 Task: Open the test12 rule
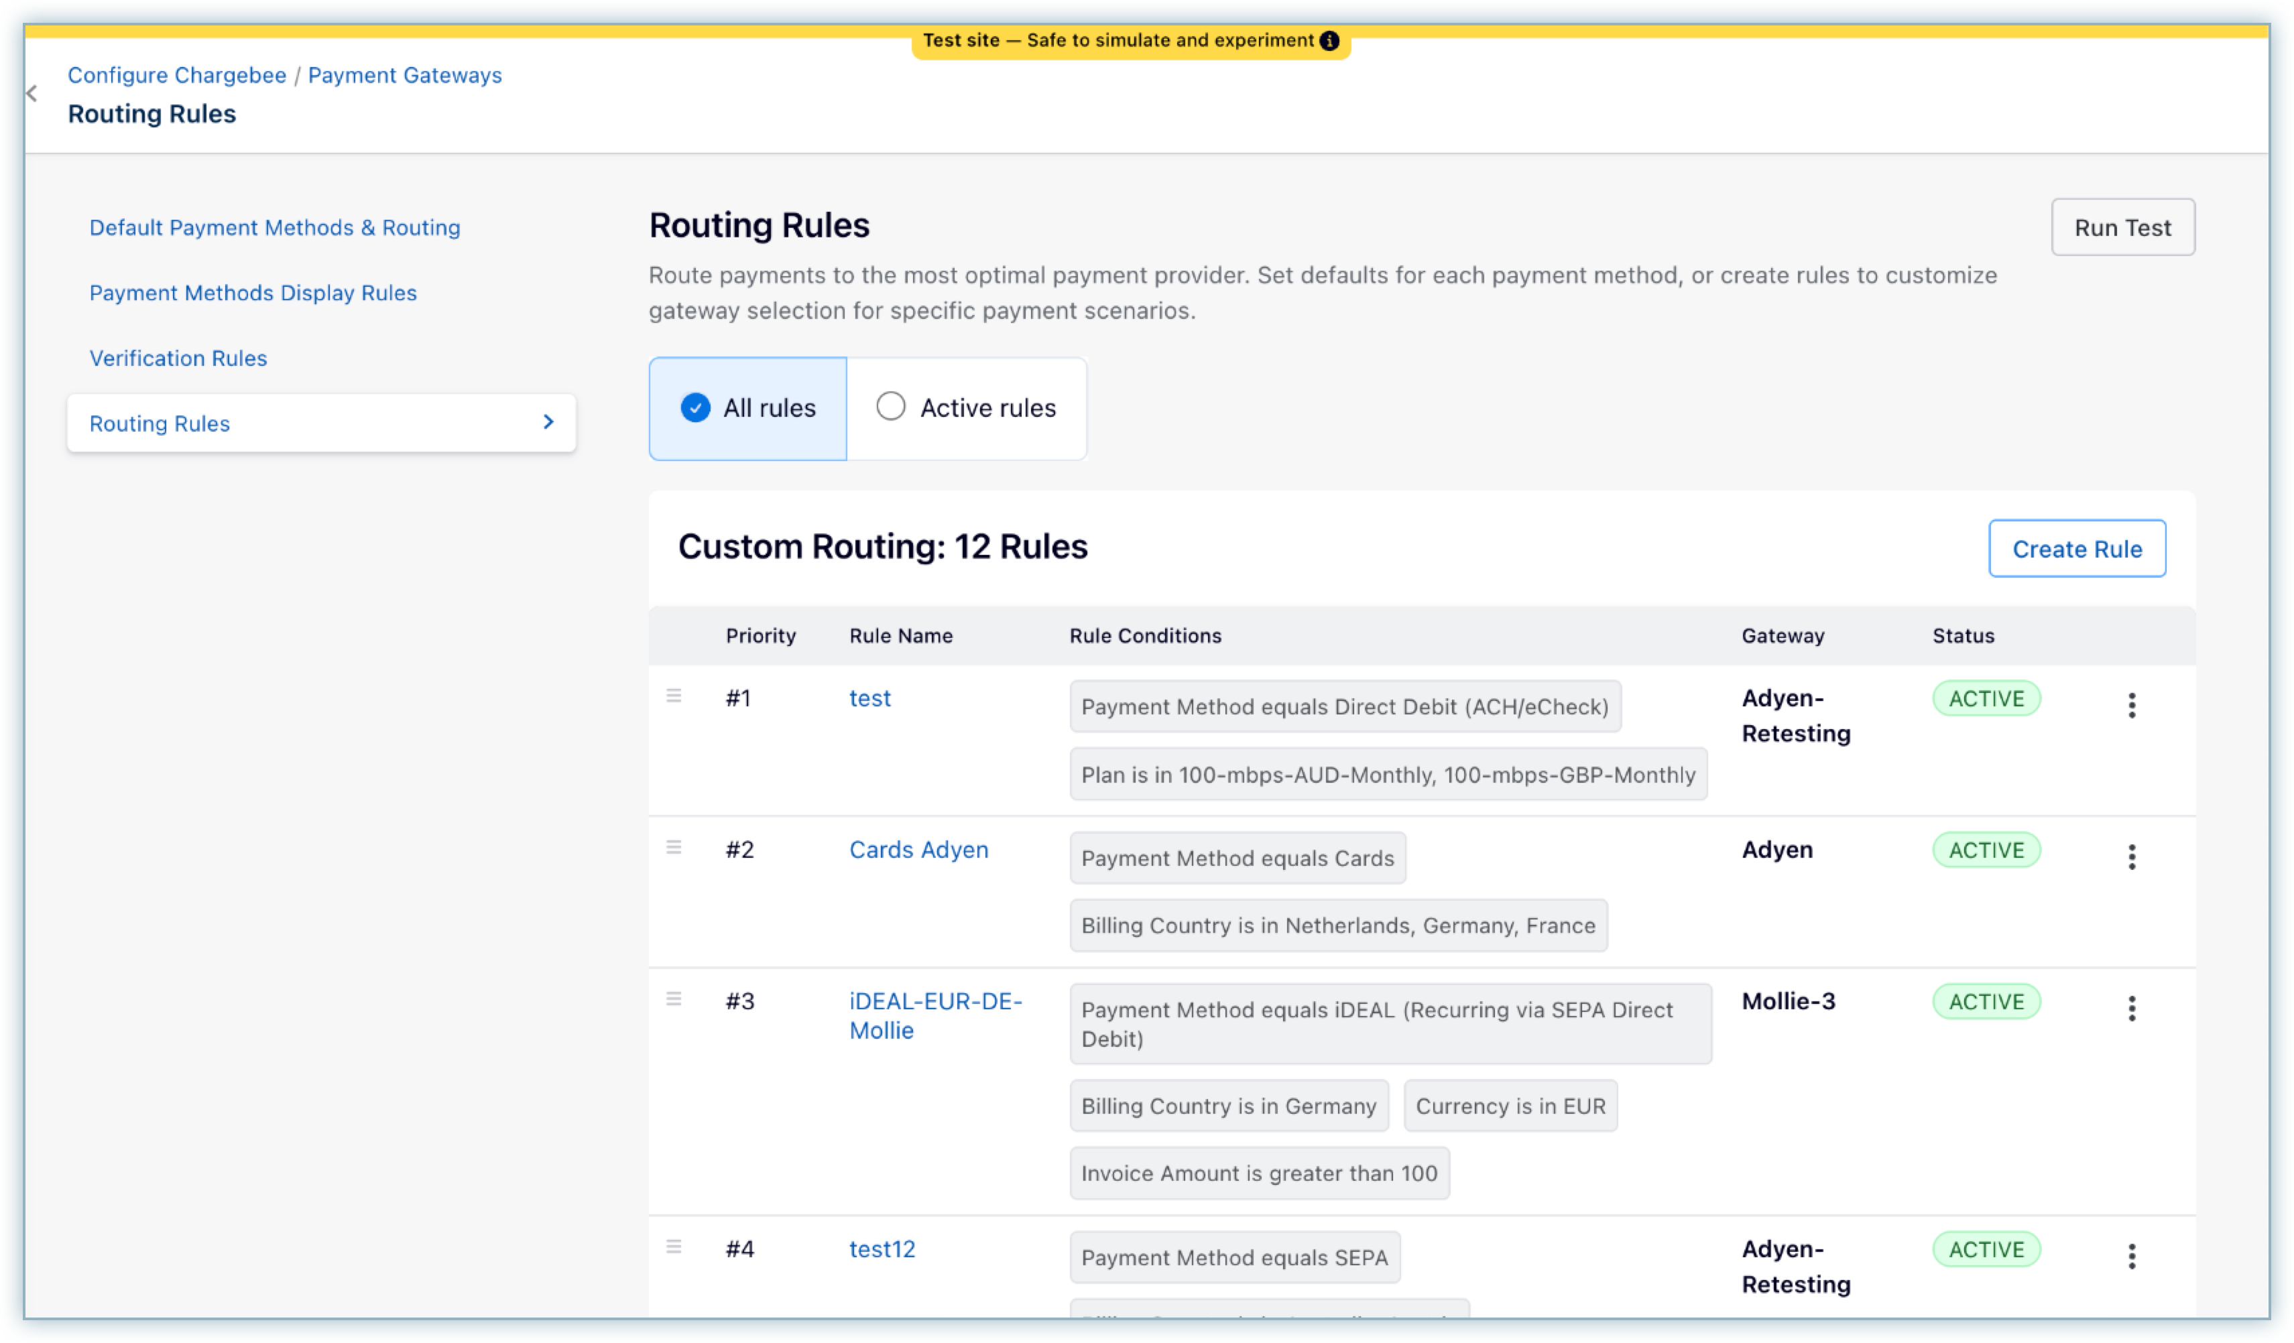pos(882,1249)
